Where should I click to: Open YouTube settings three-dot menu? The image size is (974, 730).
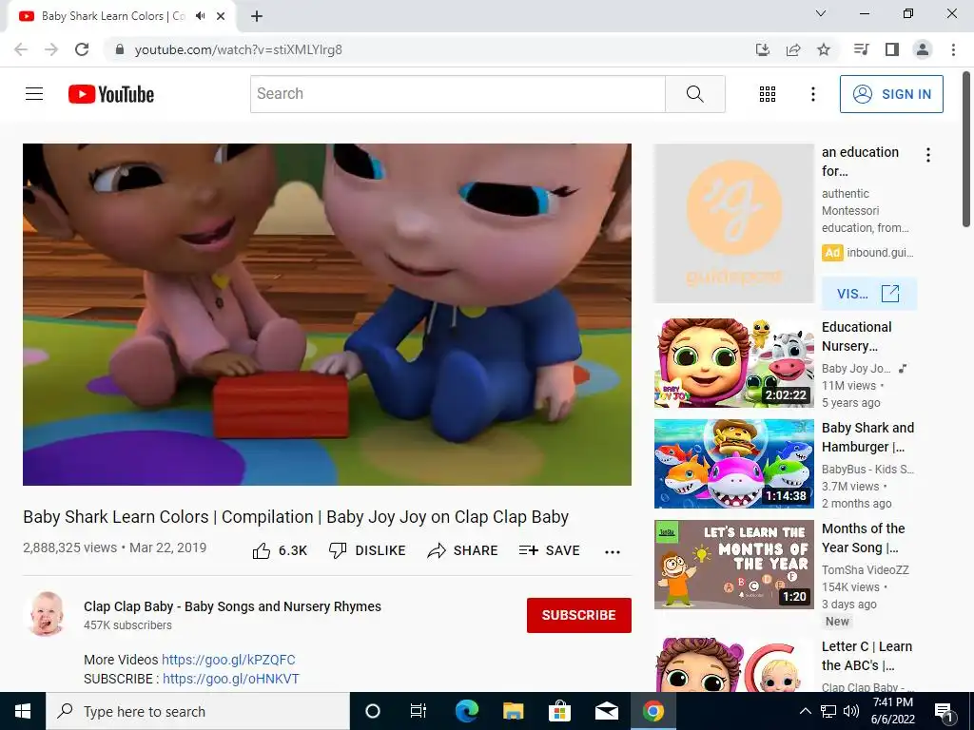812,94
